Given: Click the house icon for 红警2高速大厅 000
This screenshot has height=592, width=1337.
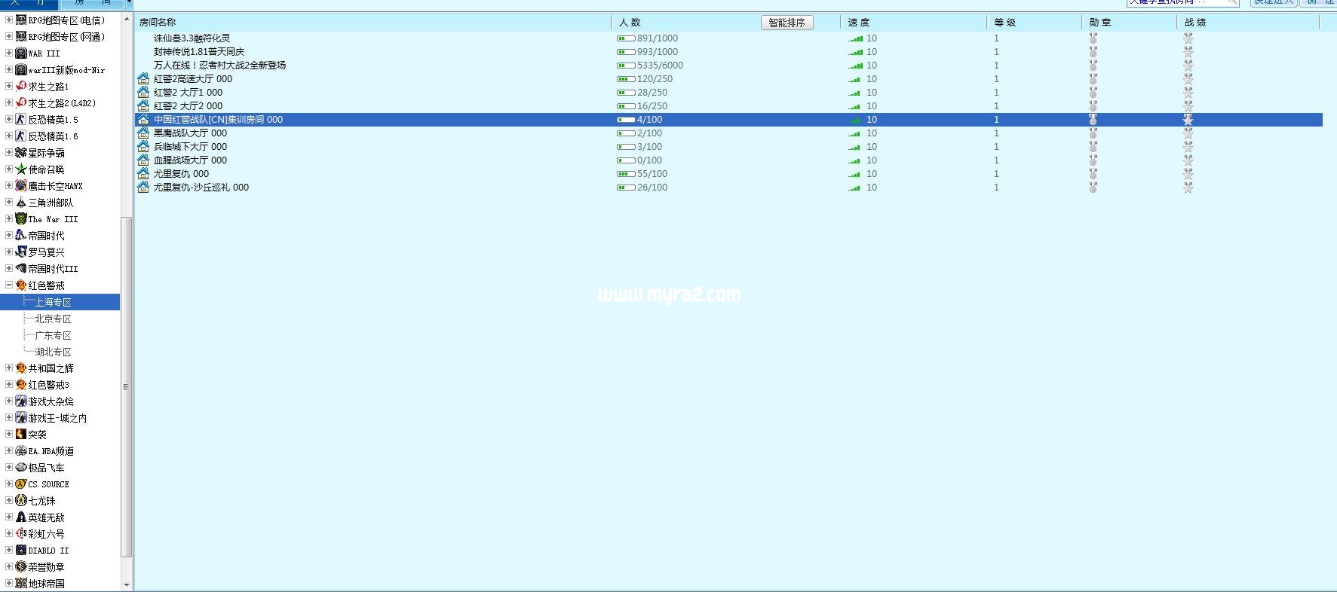Looking at the screenshot, I should click(143, 79).
